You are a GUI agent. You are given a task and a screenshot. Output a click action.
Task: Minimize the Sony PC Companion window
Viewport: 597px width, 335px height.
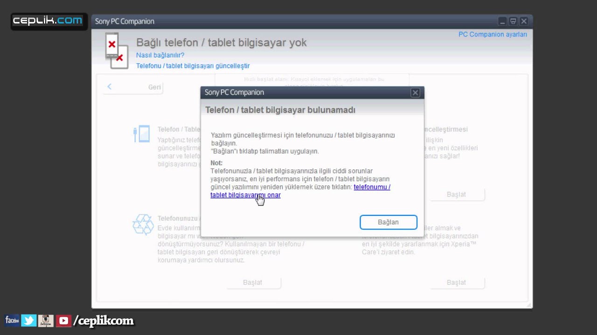502,21
